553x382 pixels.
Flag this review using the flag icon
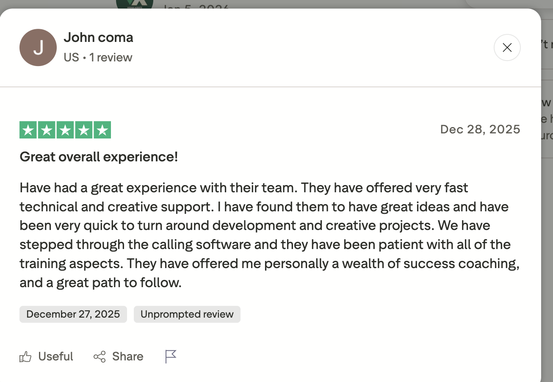tap(171, 357)
